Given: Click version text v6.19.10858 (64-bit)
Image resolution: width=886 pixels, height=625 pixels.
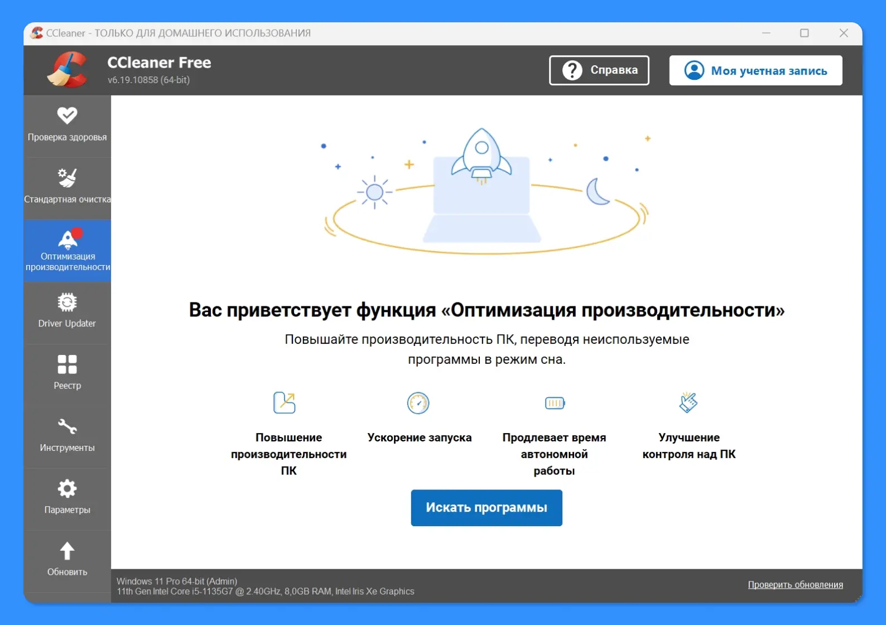Looking at the screenshot, I should click(148, 80).
